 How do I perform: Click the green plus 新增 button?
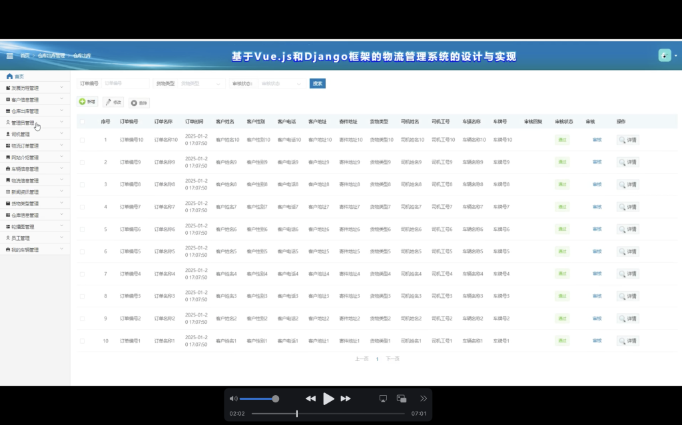(x=87, y=102)
